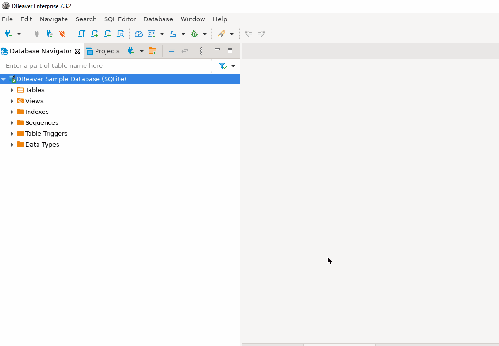Expand the Sequences node arrow
499x346 pixels.
click(x=12, y=123)
